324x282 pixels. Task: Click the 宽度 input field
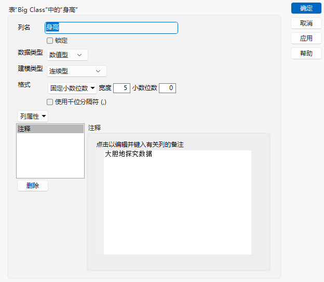[x=122, y=88]
